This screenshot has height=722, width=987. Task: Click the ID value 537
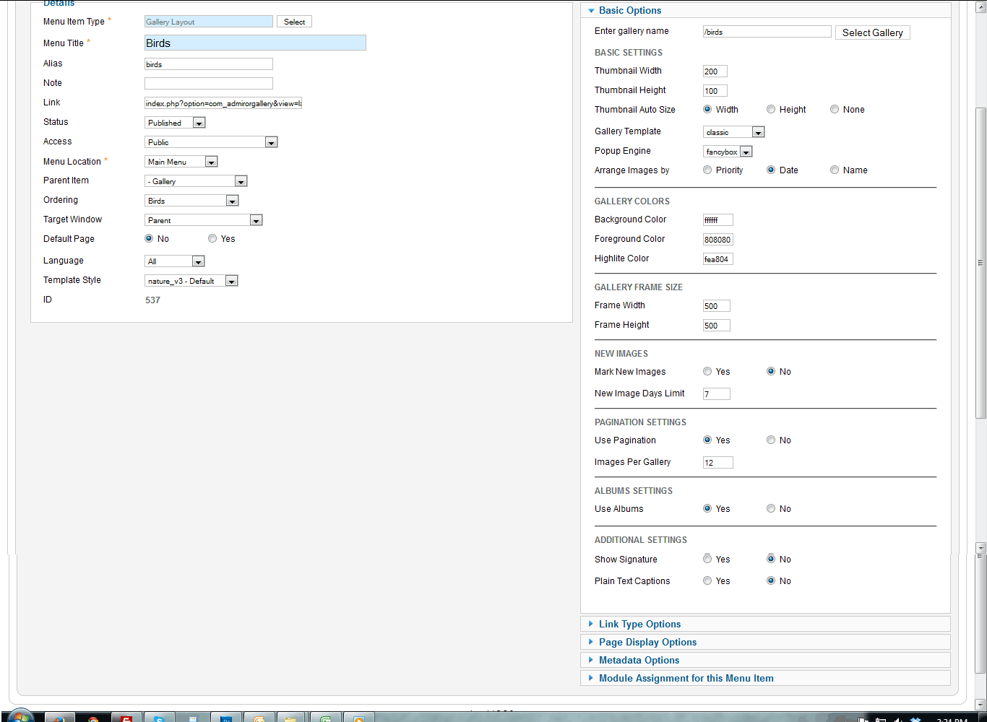(152, 300)
